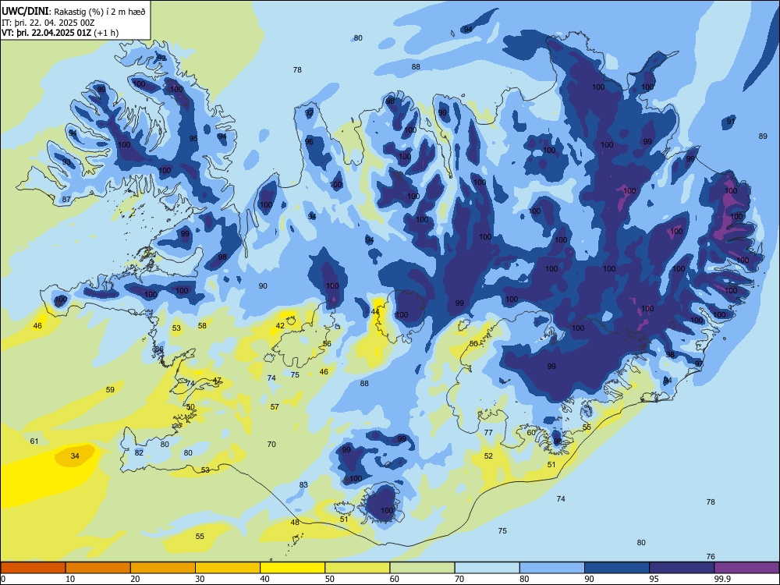
Task: Select the 44 humidity value
Action: coord(375,311)
